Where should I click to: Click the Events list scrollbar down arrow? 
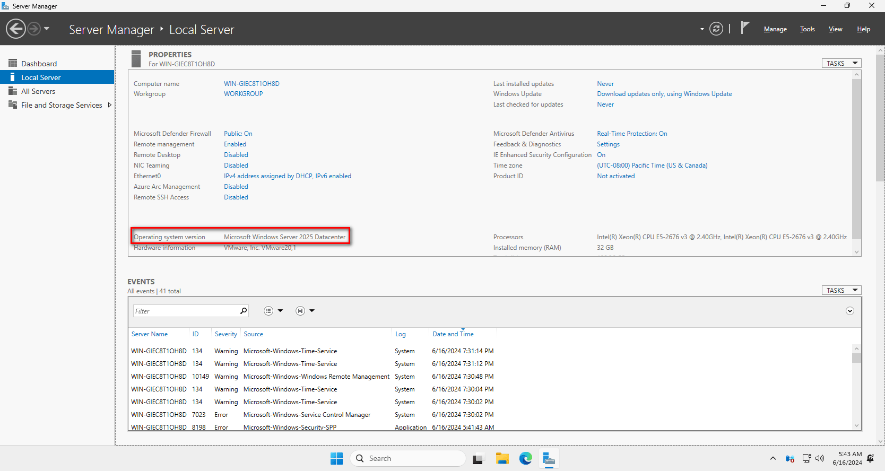(856, 425)
